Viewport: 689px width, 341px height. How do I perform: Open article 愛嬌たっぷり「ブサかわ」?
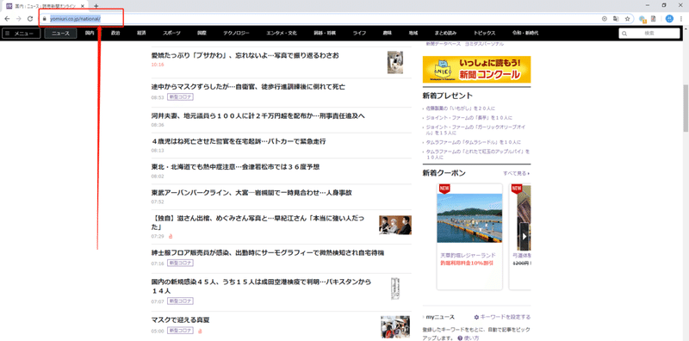tap(245, 56)
